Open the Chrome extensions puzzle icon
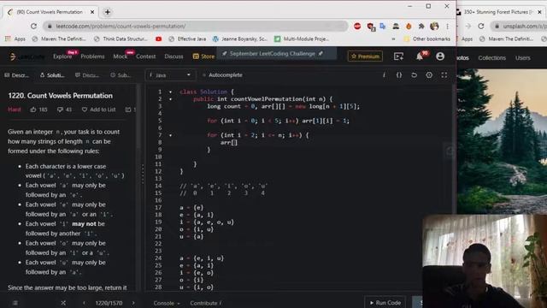The height and width of the screenshot is (308, 547). click(x=421, y=27)
